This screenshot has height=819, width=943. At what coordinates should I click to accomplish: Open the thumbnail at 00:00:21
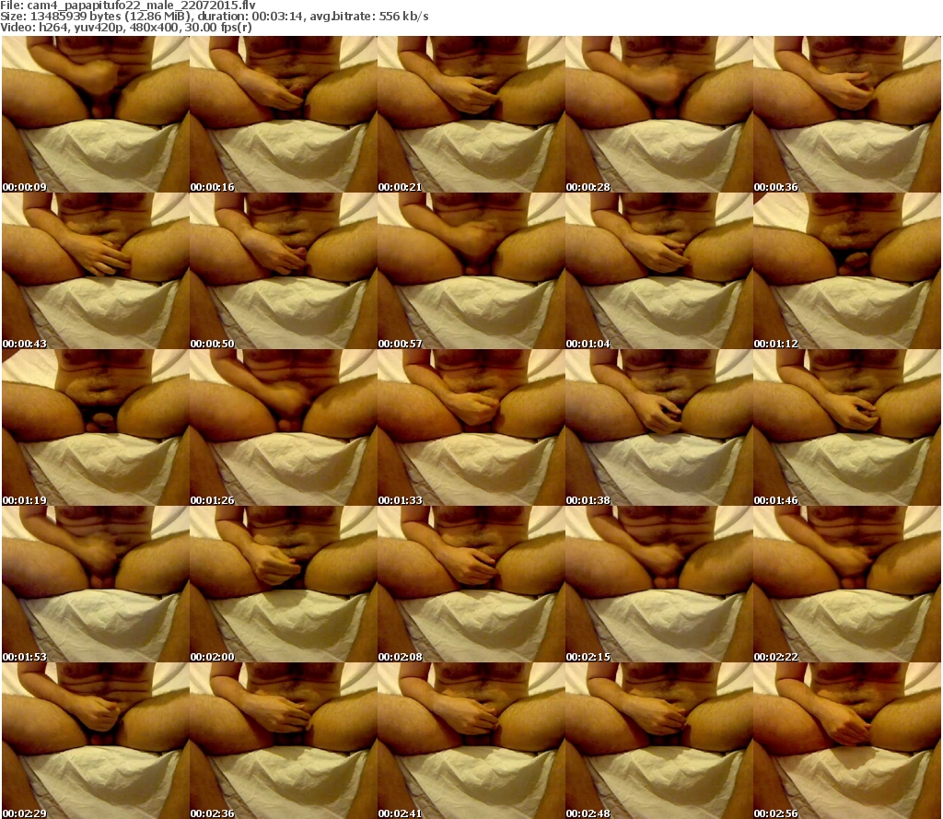(471, 114)
